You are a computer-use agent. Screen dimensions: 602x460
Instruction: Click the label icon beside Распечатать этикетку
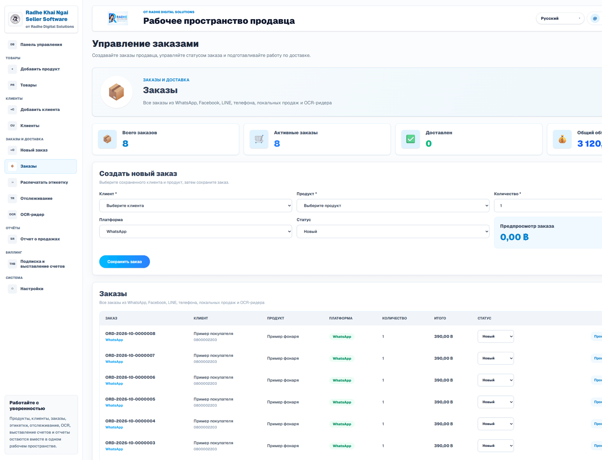12,182
